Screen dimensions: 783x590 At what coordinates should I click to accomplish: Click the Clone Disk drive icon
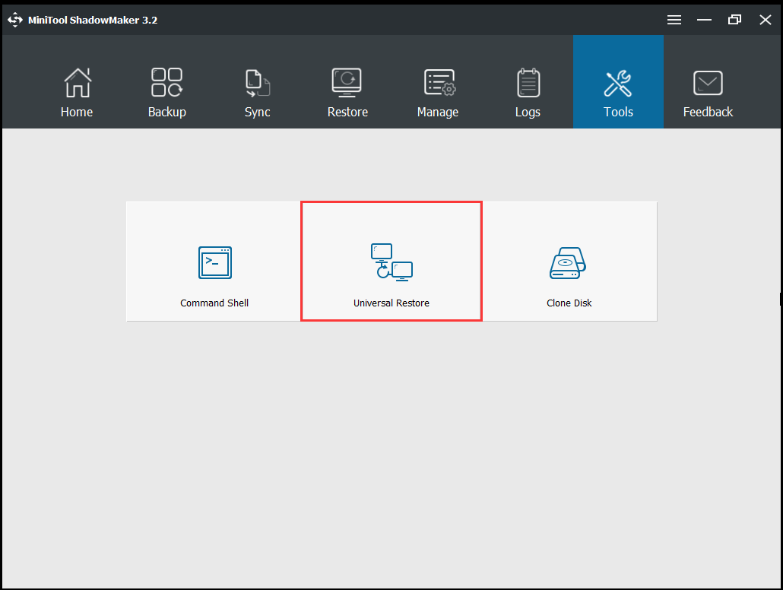[568, 263]
